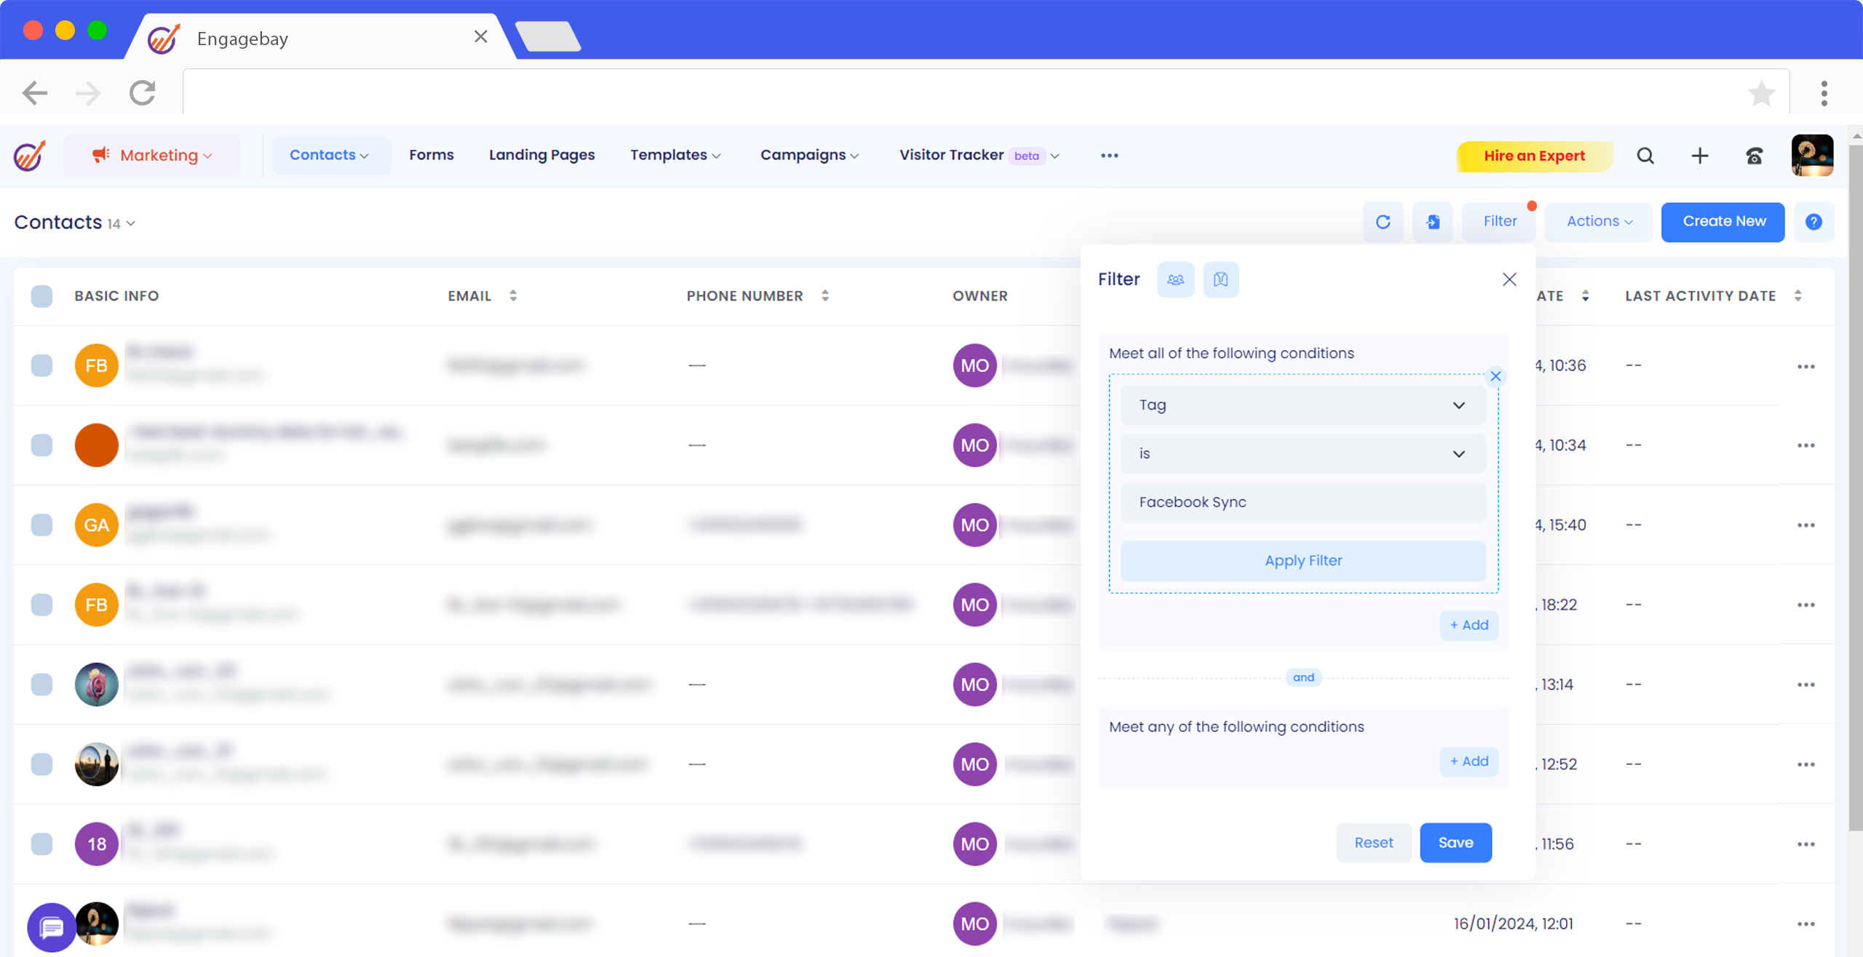This screenshot has height=957, width=1863.
Task: Click the plus quick-add icon
Action: [x=1699, y=156]
